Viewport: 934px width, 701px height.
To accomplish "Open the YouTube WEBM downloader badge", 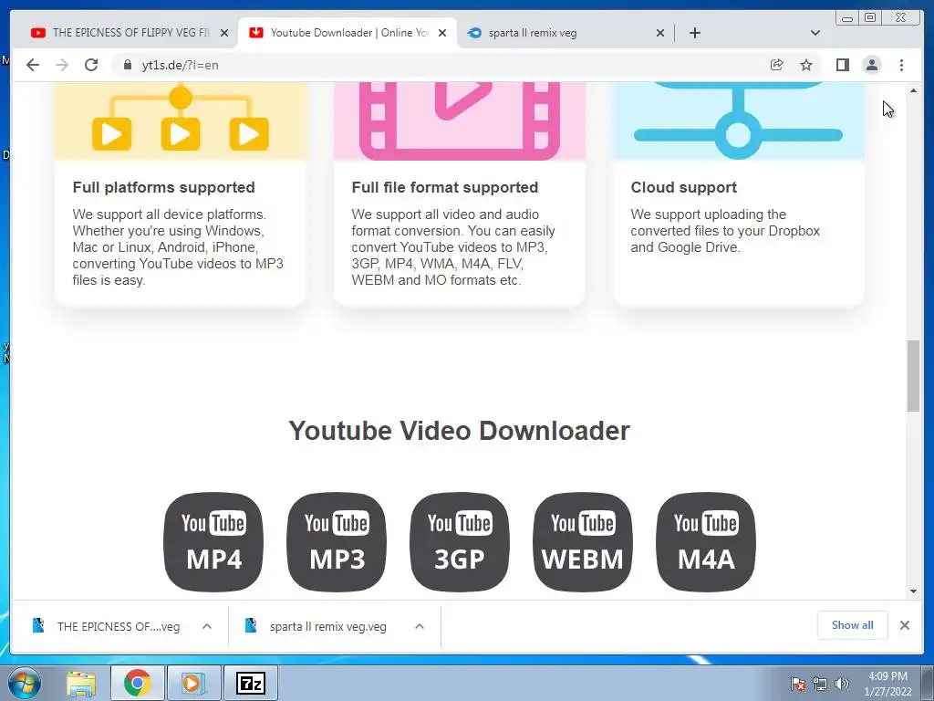I will tap(583, 542).
